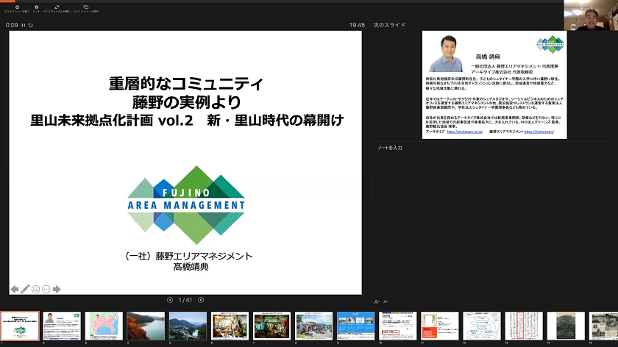Click presenter name 高橋靖典 on main slide
Screen dimensions: 618x347
(x=191, y=267)
